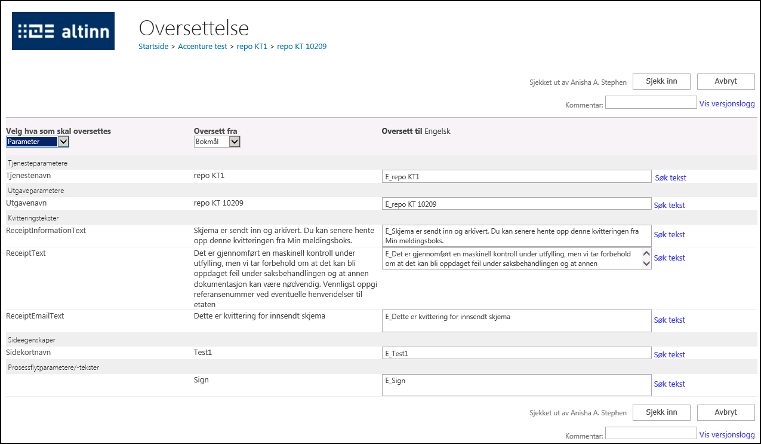Select the Prosessflytparametere/-tekster section header

point(53,367)
